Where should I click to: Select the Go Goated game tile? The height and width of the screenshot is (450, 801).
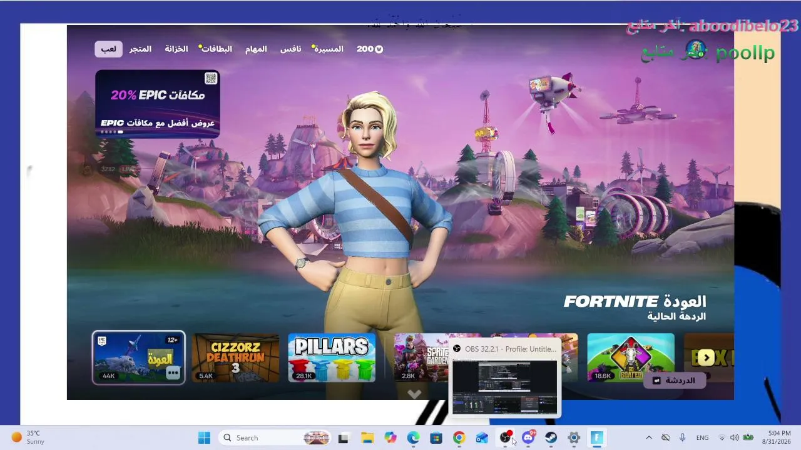pyautogui.click(x=631, y=357)
